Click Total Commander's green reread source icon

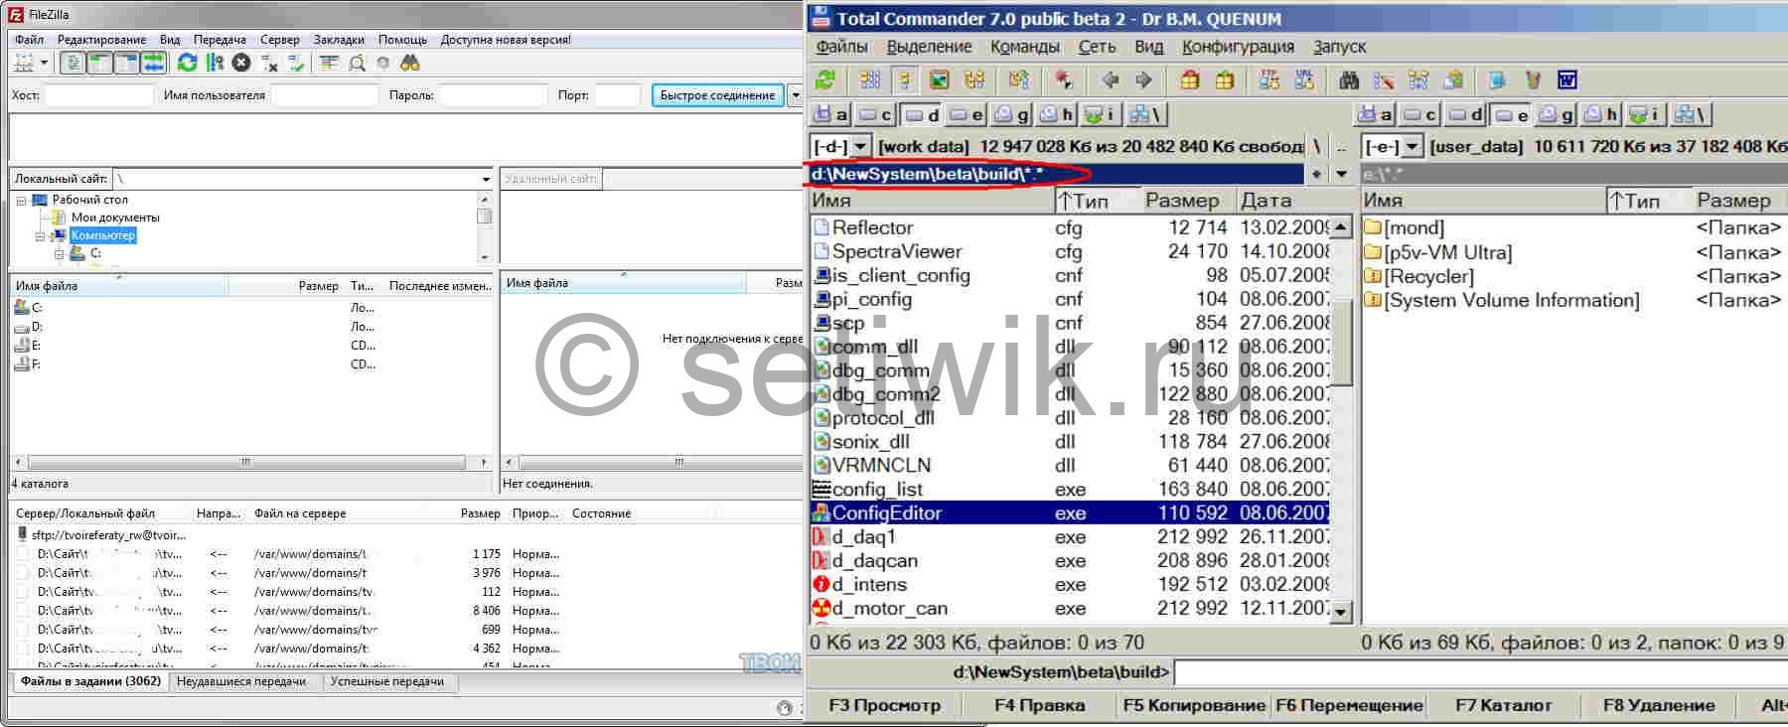click(824, 80)
